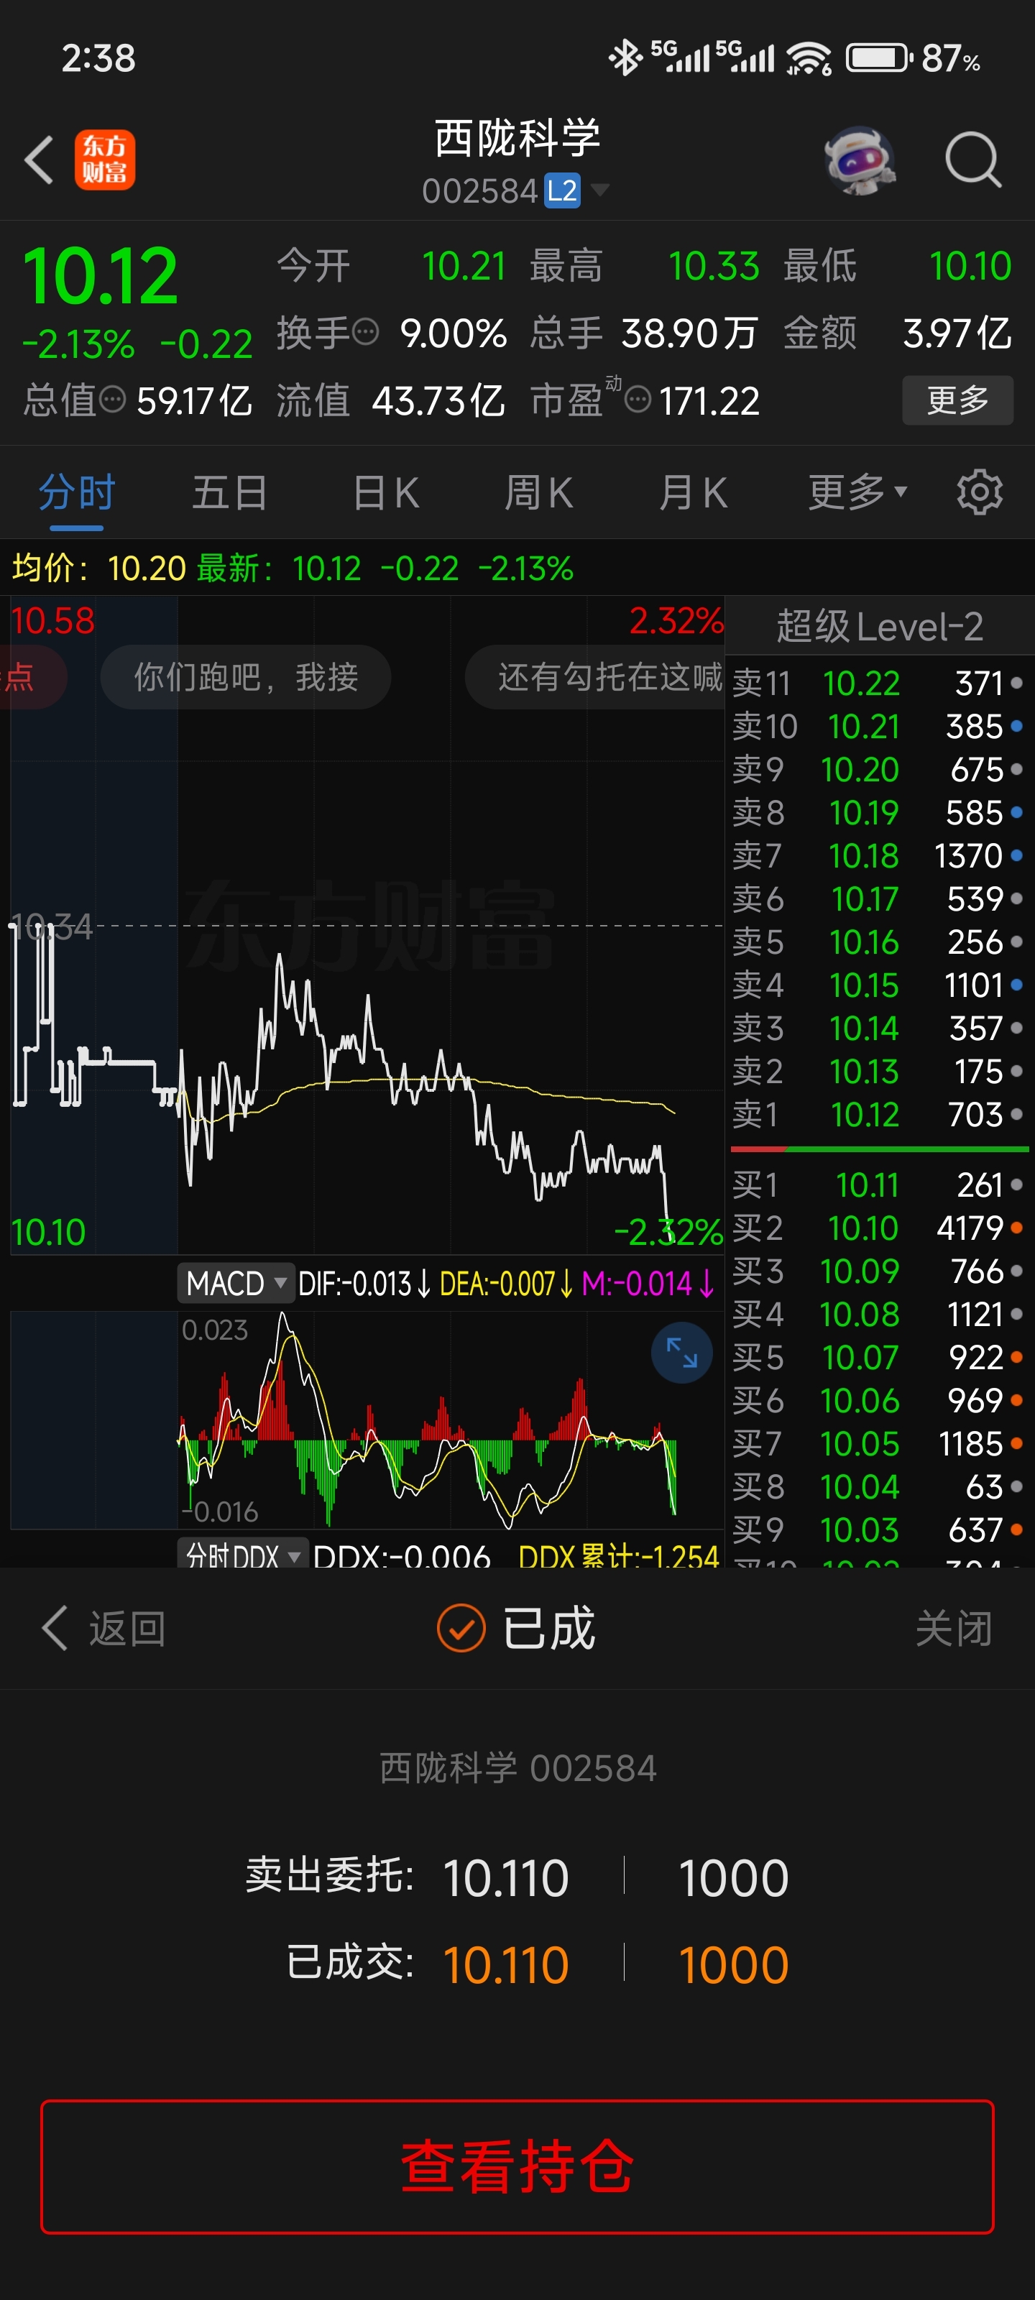Tap the 卖出委托 quantity 1000
Viewport: 1035px width, 2300px height.
pos(733,1877)
